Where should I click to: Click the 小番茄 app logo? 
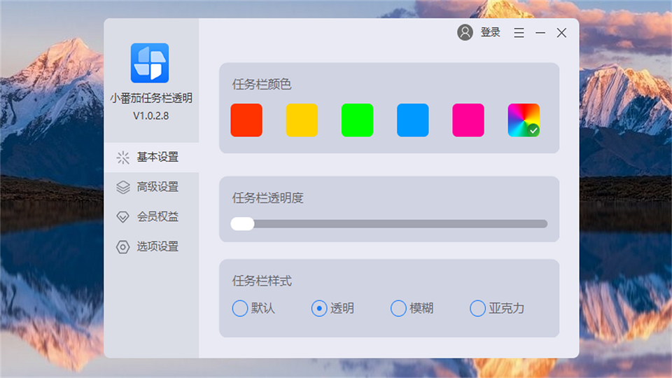coord(150,63)
